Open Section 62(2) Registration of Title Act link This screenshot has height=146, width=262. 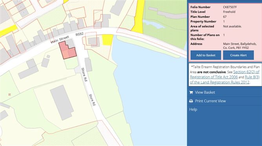pos(225,75)
